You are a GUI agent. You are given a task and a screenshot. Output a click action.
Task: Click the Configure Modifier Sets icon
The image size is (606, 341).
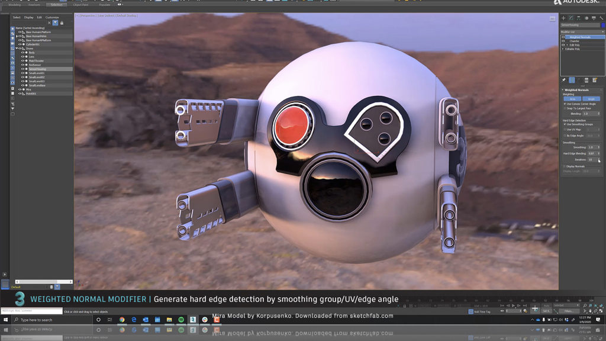coord(594,79)
